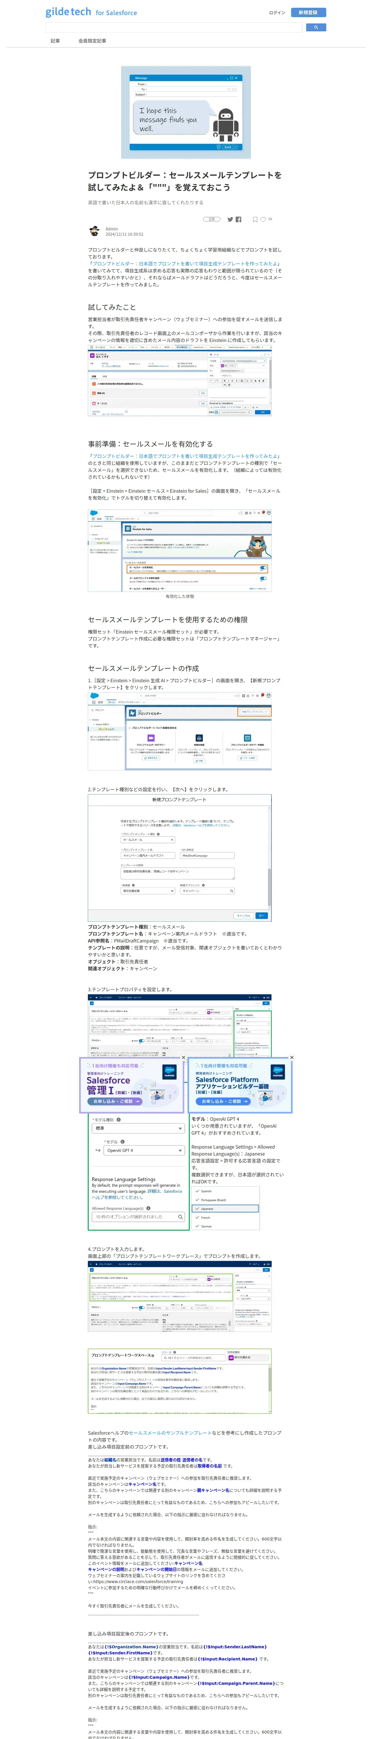Open the ログイン link
Viewport: 372px width, 1739px height.
[277, 12]
